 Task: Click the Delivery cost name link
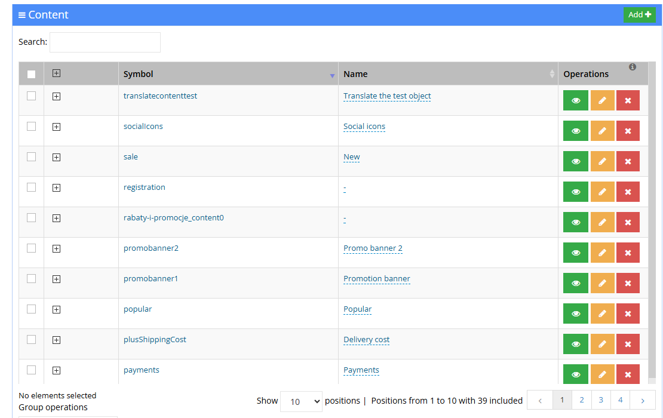click(x=367, y=339)
